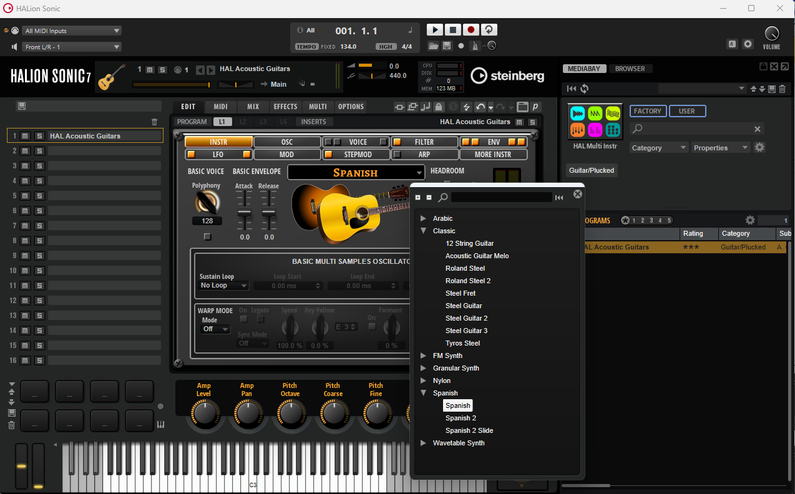The width and height of the screenshot is (795, 494).
Task: Click the collapse-all minus icon in popup
Action: 429,197
